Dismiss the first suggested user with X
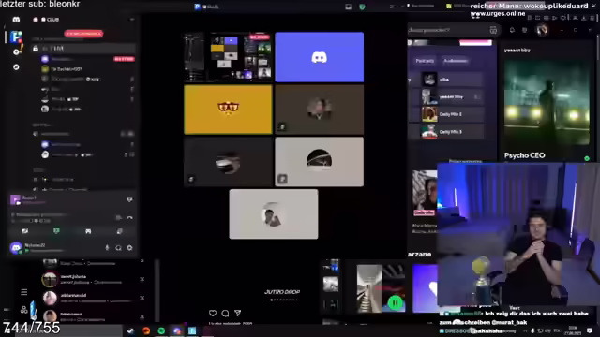The image size is (600, 337). [142, 260]
